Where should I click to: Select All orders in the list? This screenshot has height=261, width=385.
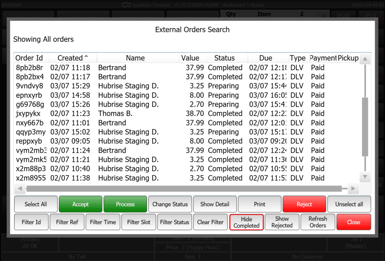(x=35, y=204)
